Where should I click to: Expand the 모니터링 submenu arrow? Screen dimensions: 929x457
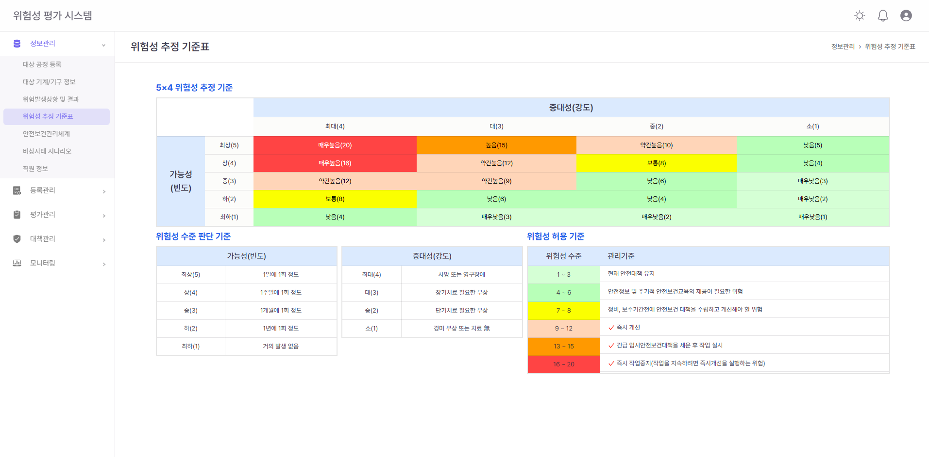(x=104, y=264)
